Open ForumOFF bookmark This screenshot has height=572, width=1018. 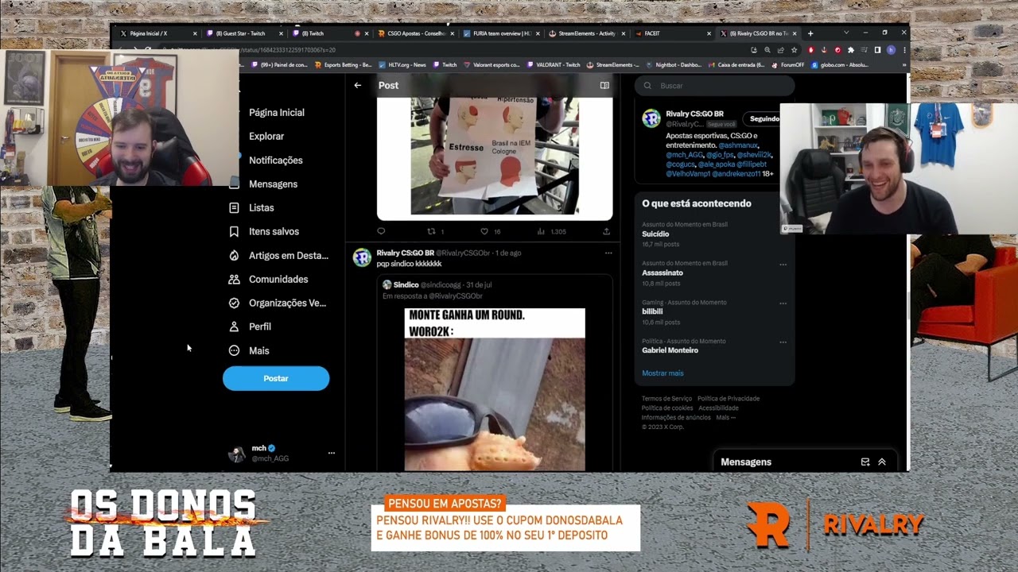[x=787, y=64]
